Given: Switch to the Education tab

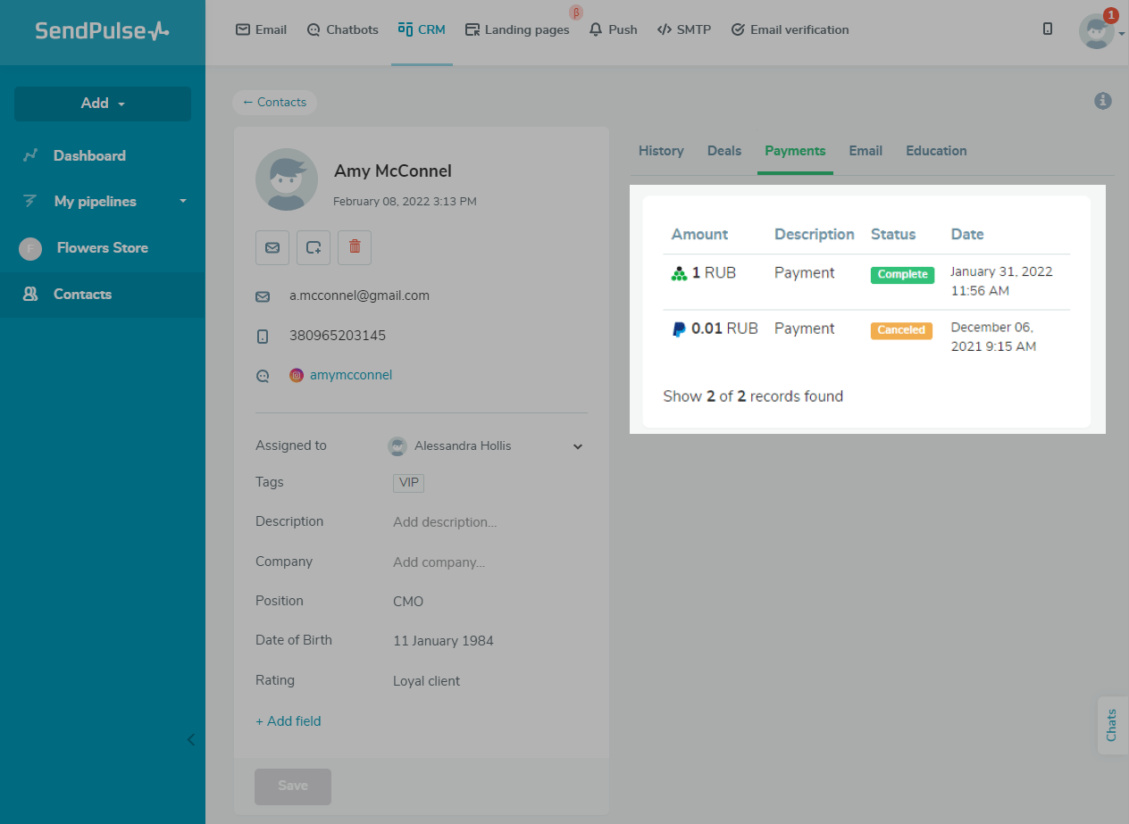Looking at the screenshot, I should point(935,151).
